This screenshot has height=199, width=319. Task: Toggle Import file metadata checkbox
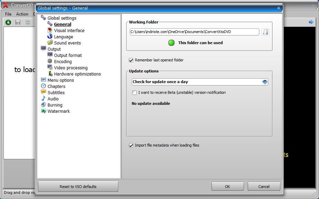(131, 145)
